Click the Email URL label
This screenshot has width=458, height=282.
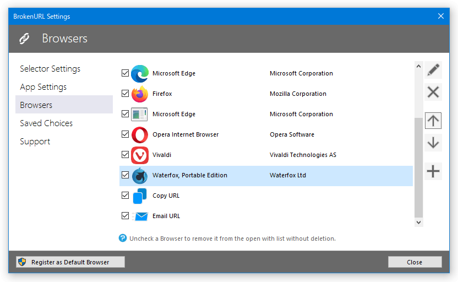(x=166, y=216)
